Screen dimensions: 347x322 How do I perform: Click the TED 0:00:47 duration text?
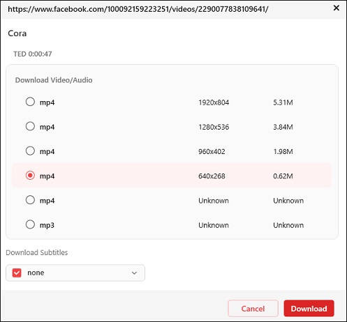point(33,54)
